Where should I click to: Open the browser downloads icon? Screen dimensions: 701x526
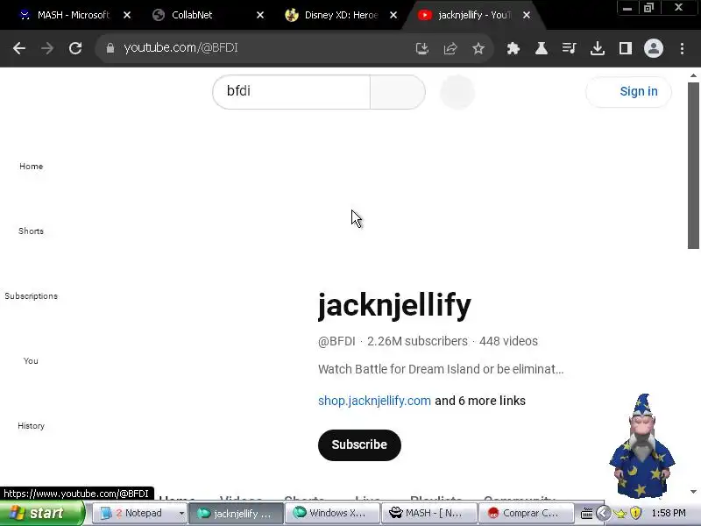[x=598, y=48]
